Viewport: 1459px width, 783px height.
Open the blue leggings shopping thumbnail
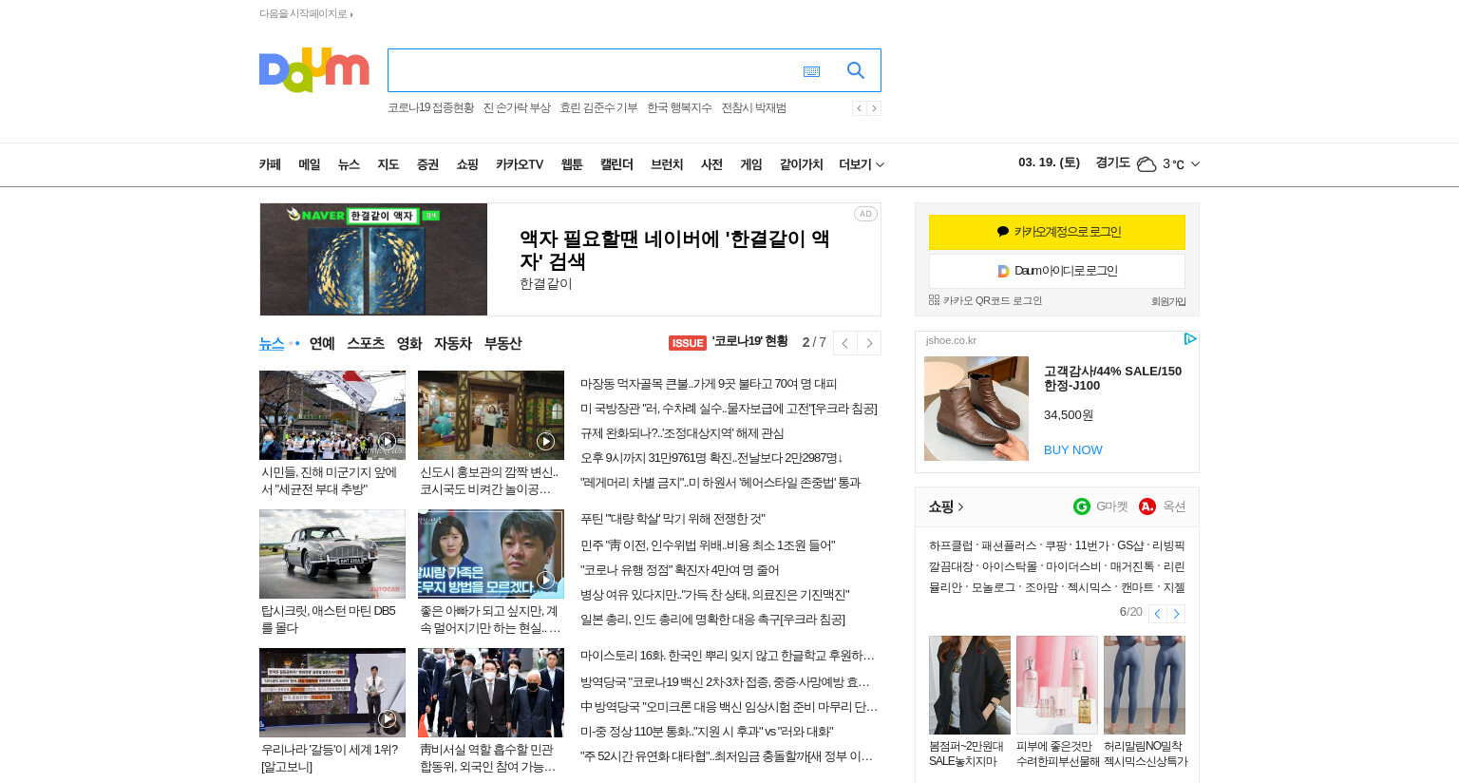coord(1145,685)
